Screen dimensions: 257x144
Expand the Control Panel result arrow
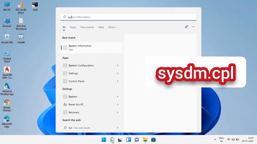[x=118, y=81]
